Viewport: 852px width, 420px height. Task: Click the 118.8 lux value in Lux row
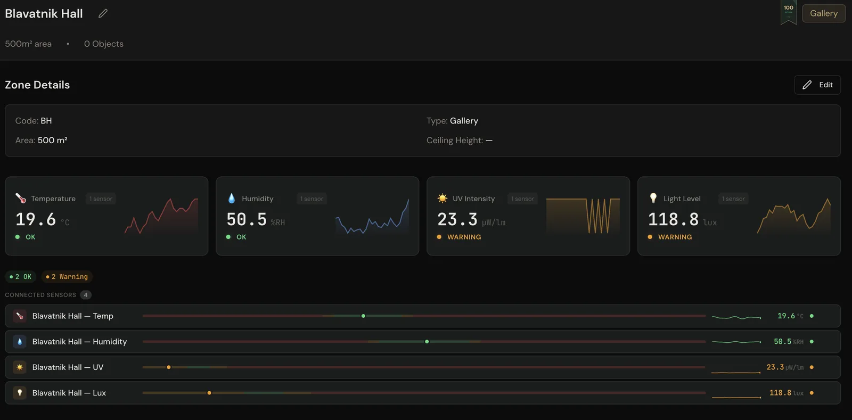pos(787,393)
